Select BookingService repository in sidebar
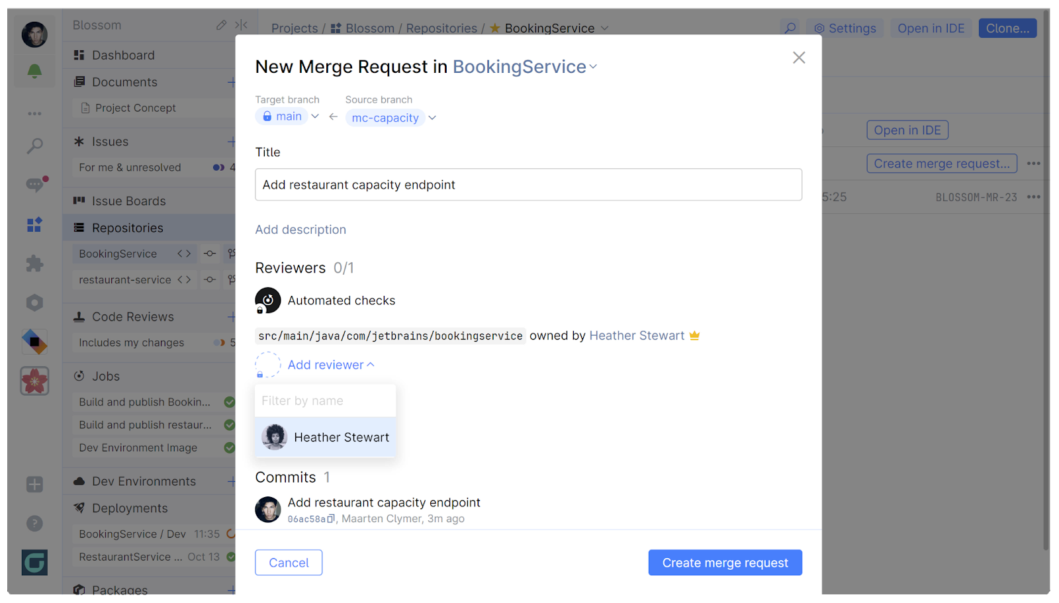The image size is (1059, 603). pyautogui.click(x=118, y=254)
